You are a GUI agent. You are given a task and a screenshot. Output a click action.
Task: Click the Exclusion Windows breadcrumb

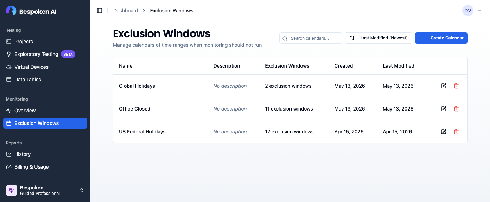tap(172, 11)
